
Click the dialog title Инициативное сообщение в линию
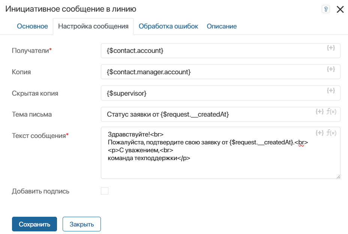click(71, 9)
